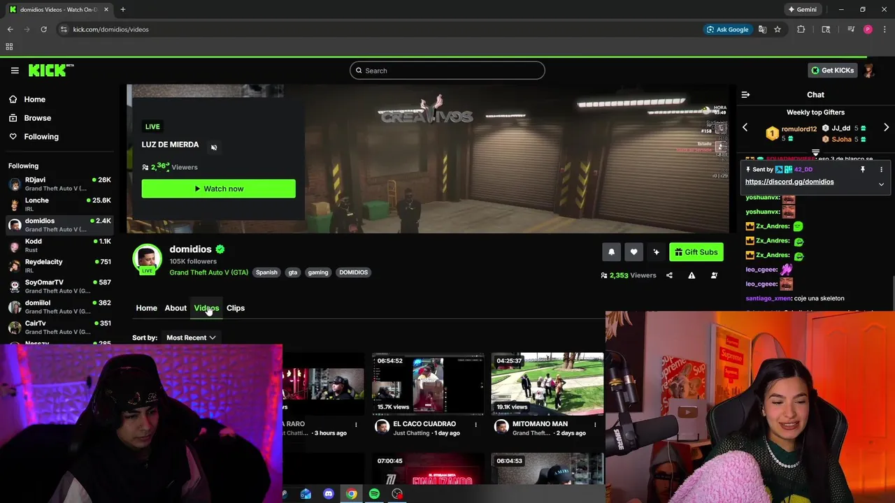The height and width of the screenshot is (503, 895).
Task: Click the user icon beside report
Action: click(x=714, y=275)
